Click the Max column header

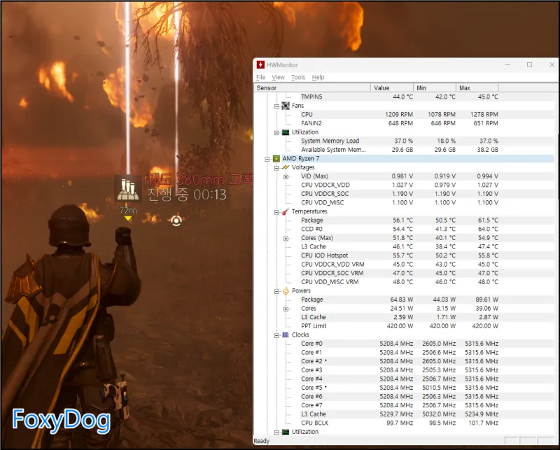(477, 88)
